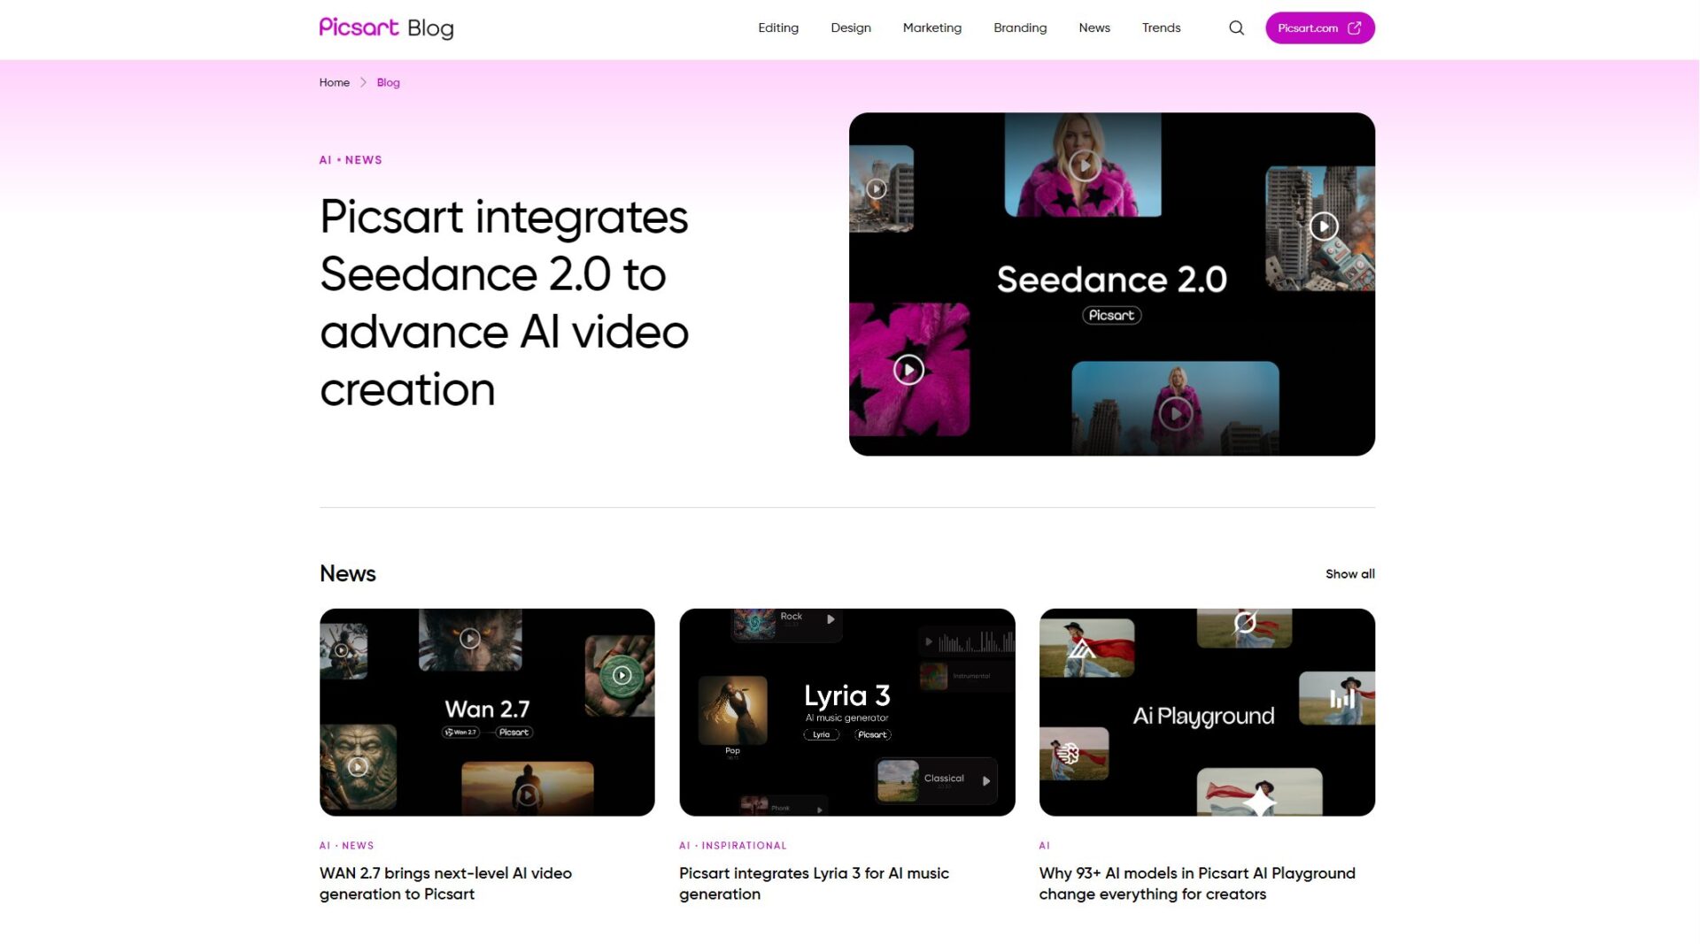The image size is (1700, 944).
Task: Play the Rock track in Lyria card
Action: (831, 619)
